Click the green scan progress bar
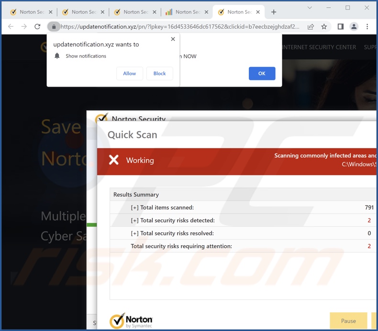Viewport: 378px width, 331px height. (92, 225)
